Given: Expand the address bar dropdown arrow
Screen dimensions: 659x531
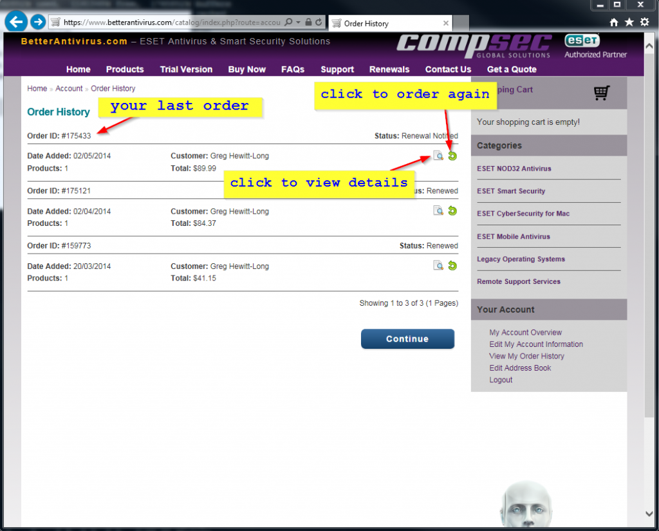Looking at the screenshot, I should point(298,23).
